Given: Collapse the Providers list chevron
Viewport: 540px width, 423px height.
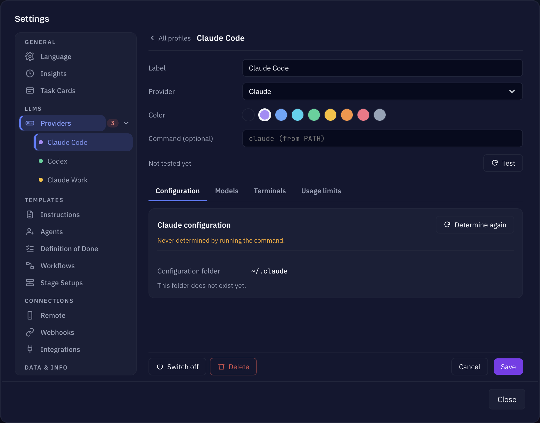Looking at the screenshot, I should (x=126, y=123).
